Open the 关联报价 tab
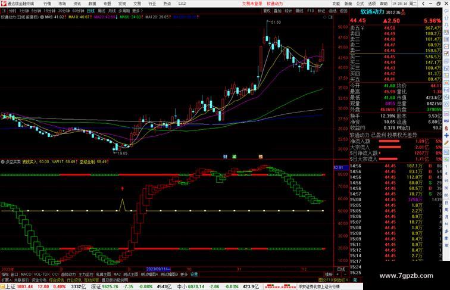The width and height of the screenshot is (450, 290). tap(22, 280)
